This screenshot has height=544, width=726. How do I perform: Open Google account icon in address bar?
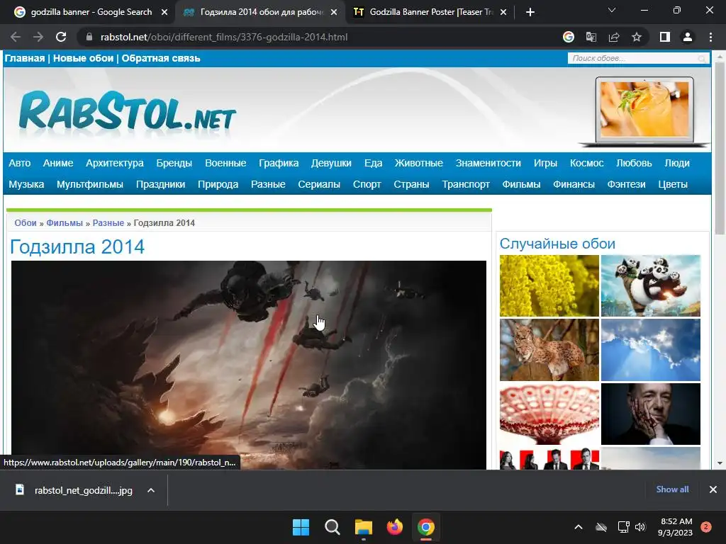click(x=569, y=37)
